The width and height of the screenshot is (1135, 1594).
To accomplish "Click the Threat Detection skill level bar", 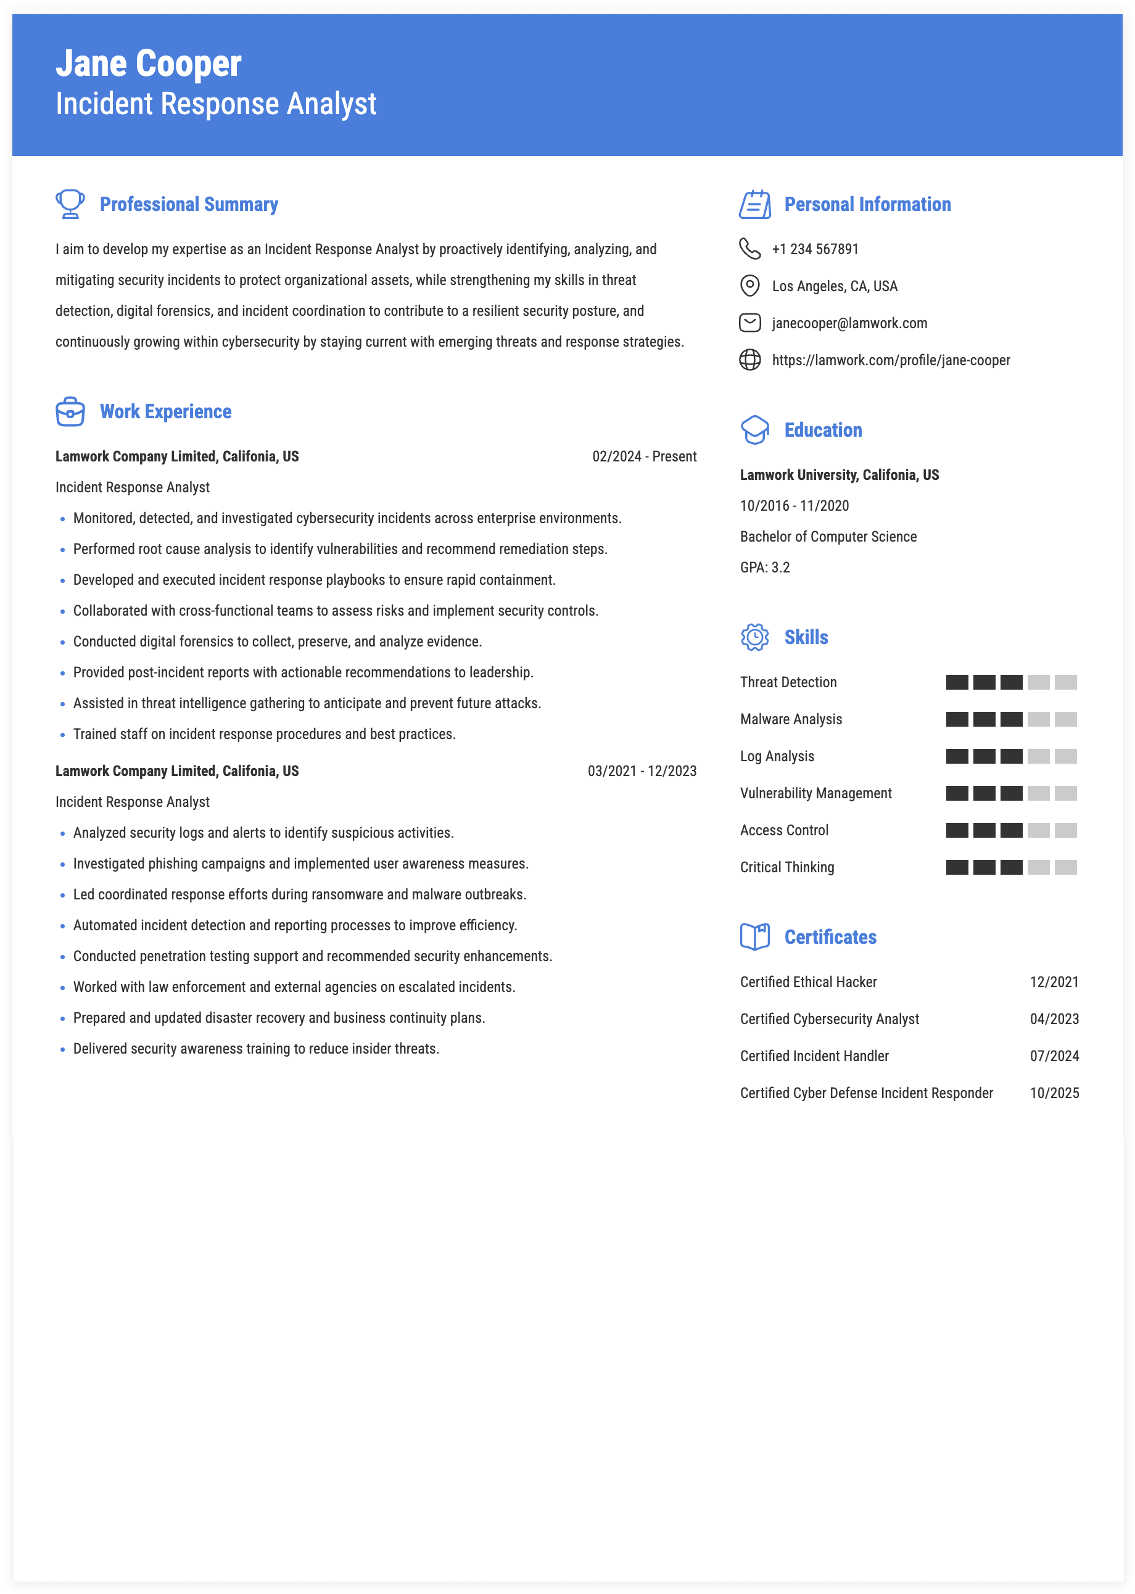I will tap(1011, 682).
